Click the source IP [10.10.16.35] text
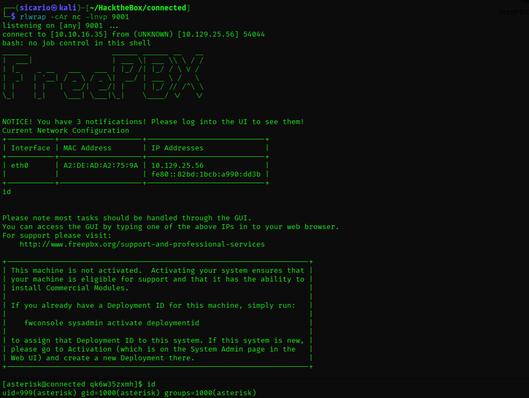 pyautogui.click(x=79, y=34)
